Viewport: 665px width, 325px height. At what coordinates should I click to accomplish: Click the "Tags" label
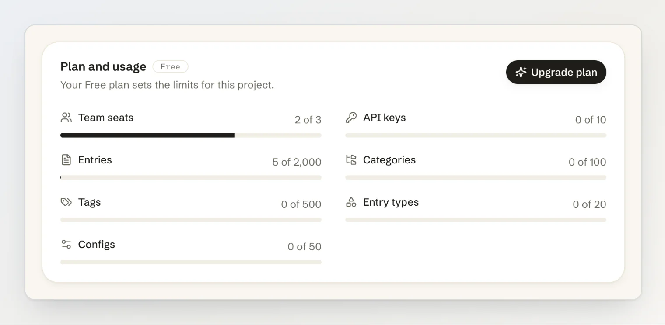tap(89, 202)
